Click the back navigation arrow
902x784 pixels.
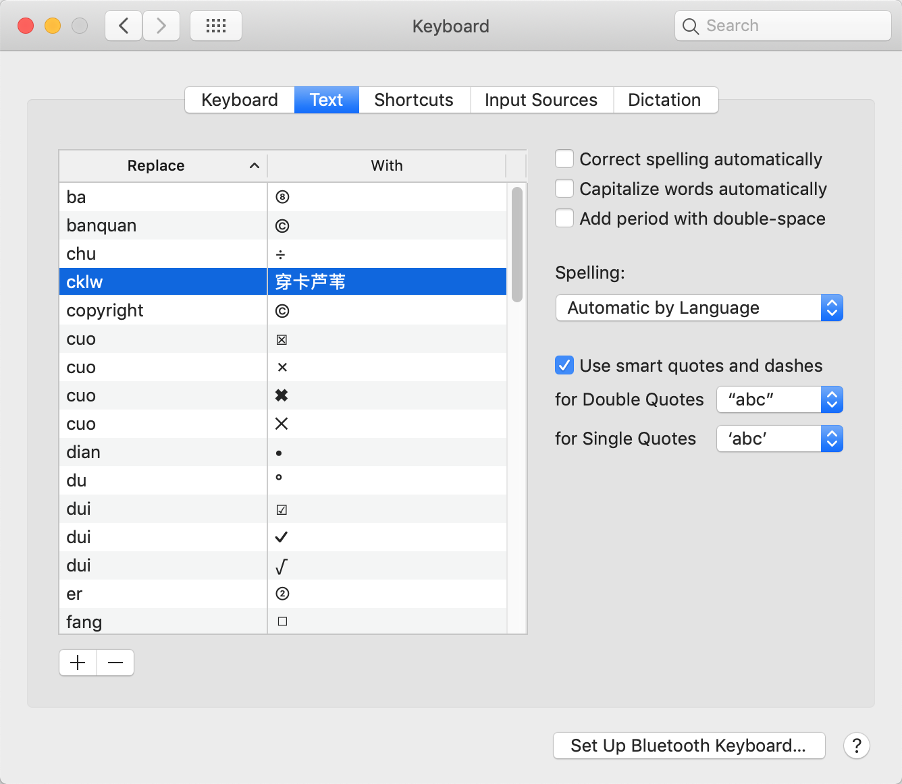124,26
